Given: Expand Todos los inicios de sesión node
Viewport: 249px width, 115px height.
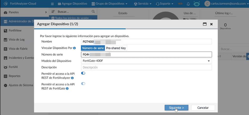Looking at the screenshot, I should (53, 18).
